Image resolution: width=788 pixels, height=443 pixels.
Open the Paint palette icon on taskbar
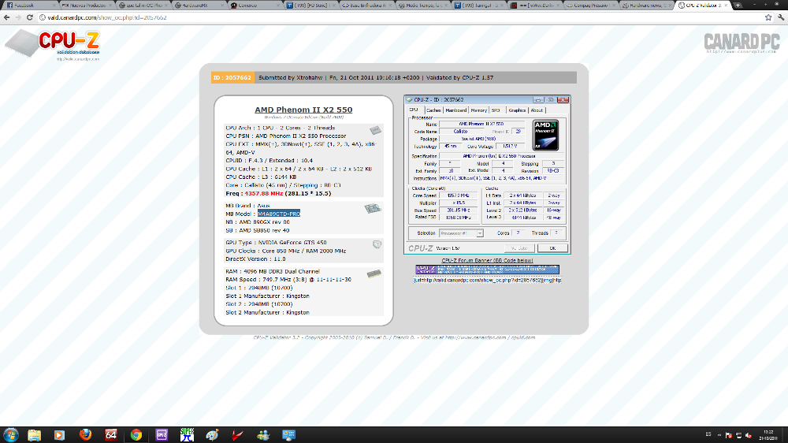tap(213, 435)
